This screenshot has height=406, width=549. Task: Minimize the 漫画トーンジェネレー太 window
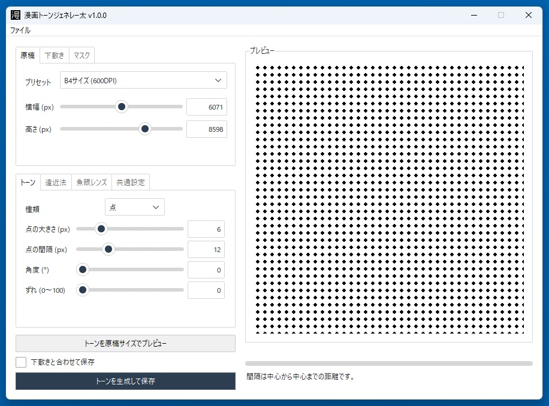point(474,16)
